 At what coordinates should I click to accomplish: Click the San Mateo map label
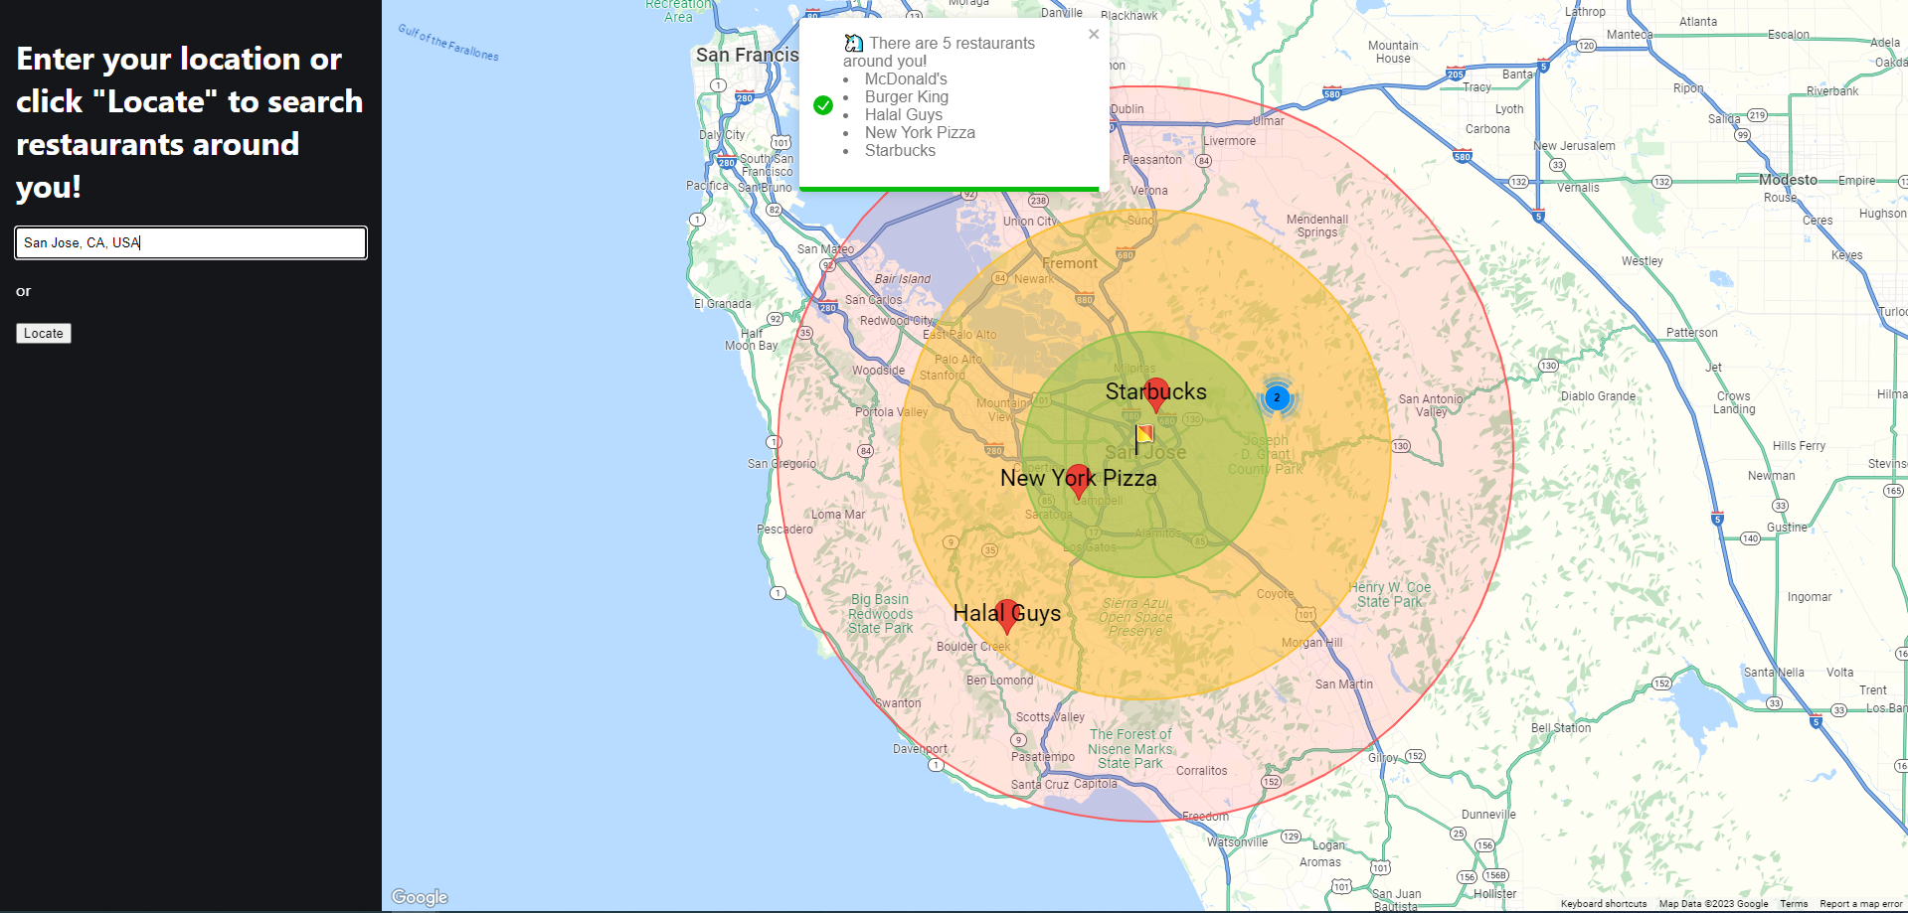(x=825, y=249)
